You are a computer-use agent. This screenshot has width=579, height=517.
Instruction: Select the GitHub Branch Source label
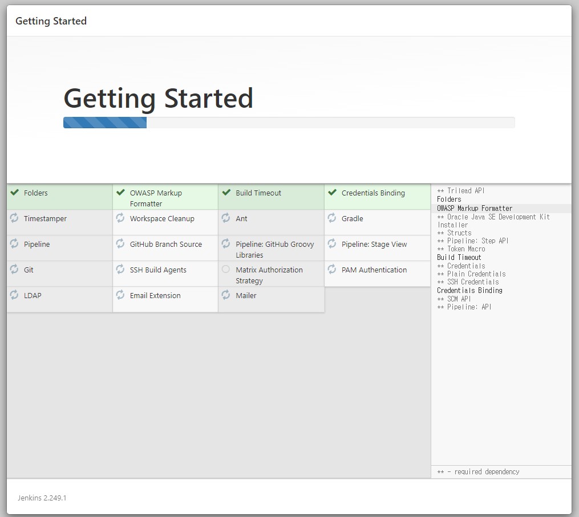tap(166, 245)
